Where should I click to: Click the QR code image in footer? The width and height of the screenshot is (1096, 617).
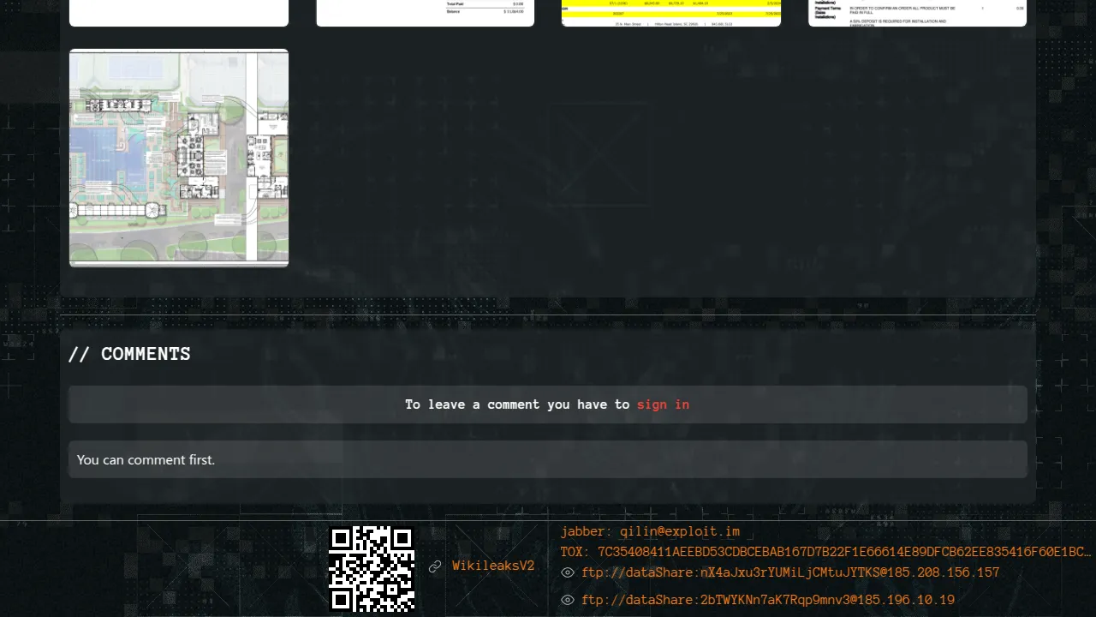click(372, 568)
